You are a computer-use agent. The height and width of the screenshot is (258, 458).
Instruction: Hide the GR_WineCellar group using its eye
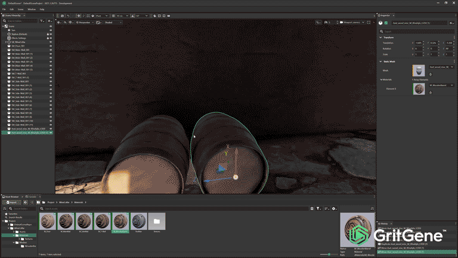tap(51, 42)
